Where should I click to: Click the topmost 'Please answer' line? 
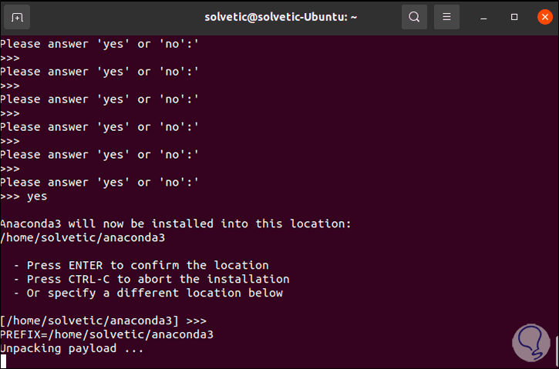pyautogui.click(x=99, y=44)
